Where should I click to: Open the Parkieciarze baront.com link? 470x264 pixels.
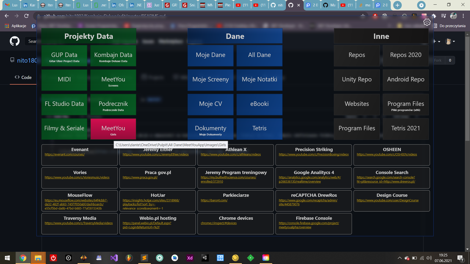[x=214, y=200]
